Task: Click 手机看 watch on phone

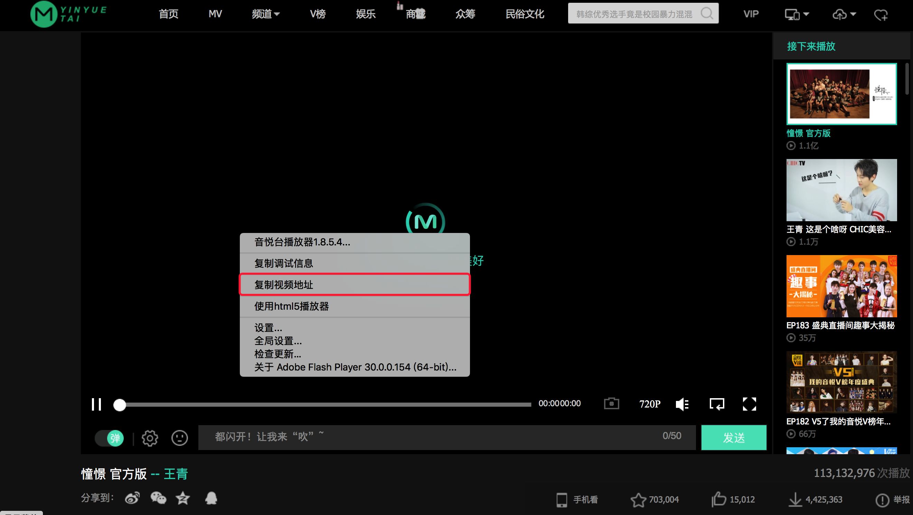Action: 577,500
